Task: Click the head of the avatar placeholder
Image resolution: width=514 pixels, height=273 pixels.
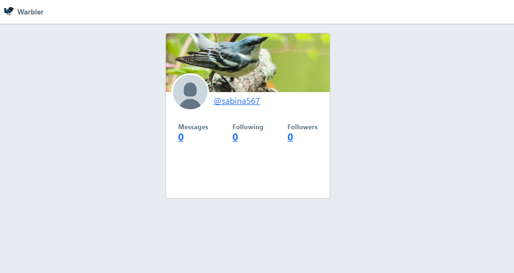Action: [x=190, y=89]
